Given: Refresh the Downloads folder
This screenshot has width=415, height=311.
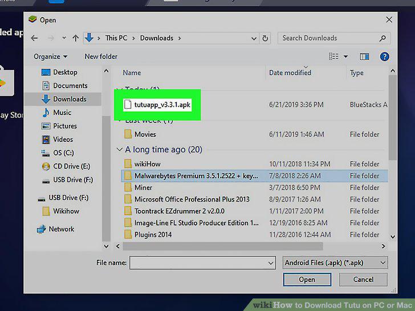Looking at the screenshot, I should click(265, 38).
